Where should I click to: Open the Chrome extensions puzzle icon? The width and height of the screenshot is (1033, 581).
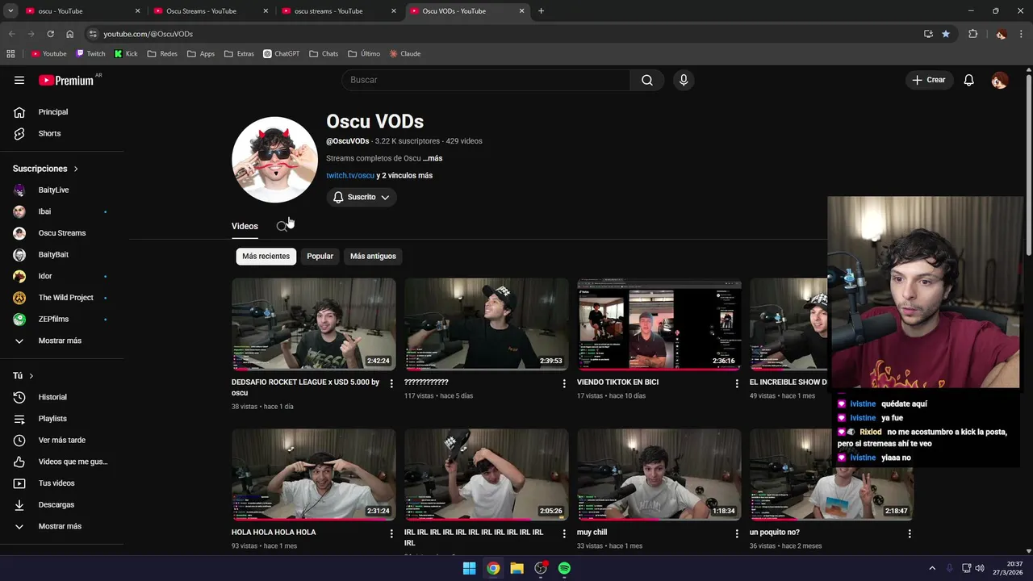click(972, 34)
